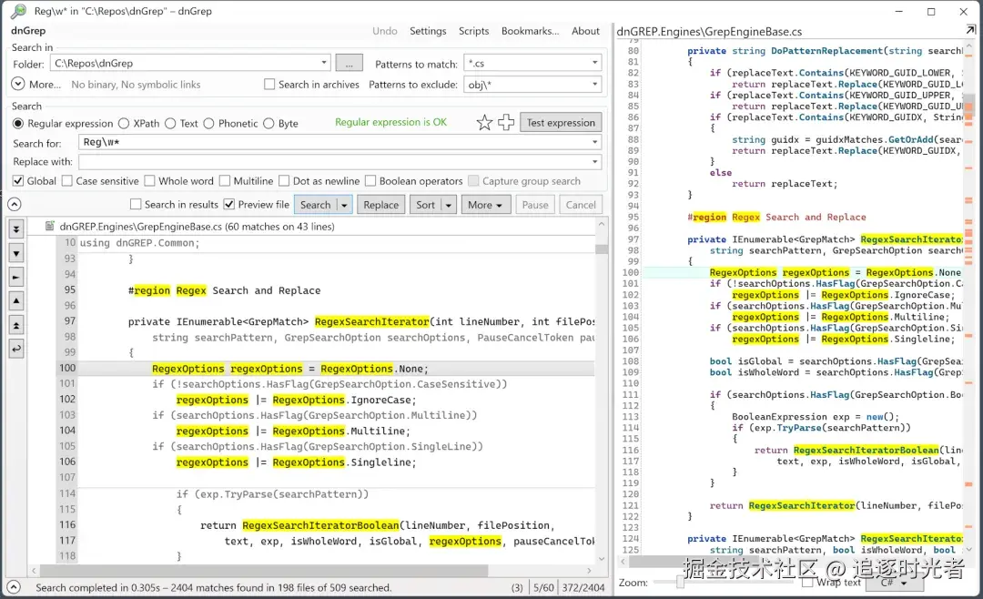
Task: Select the XPath search type
Action: tap(125, 124)
